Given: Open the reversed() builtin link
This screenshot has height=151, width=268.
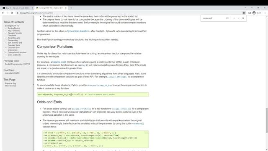Looking at the screenshot, I should [x=138, y=124].
